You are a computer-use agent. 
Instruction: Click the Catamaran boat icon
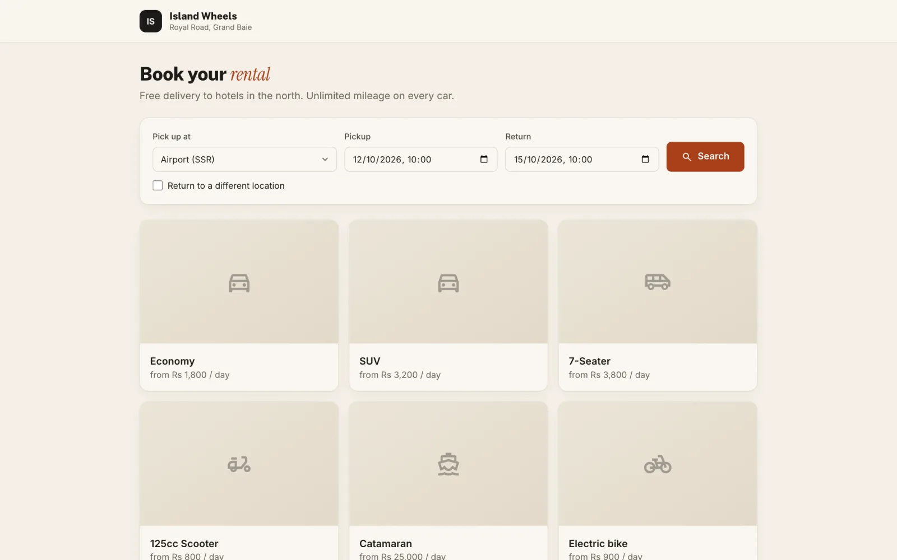448,464
